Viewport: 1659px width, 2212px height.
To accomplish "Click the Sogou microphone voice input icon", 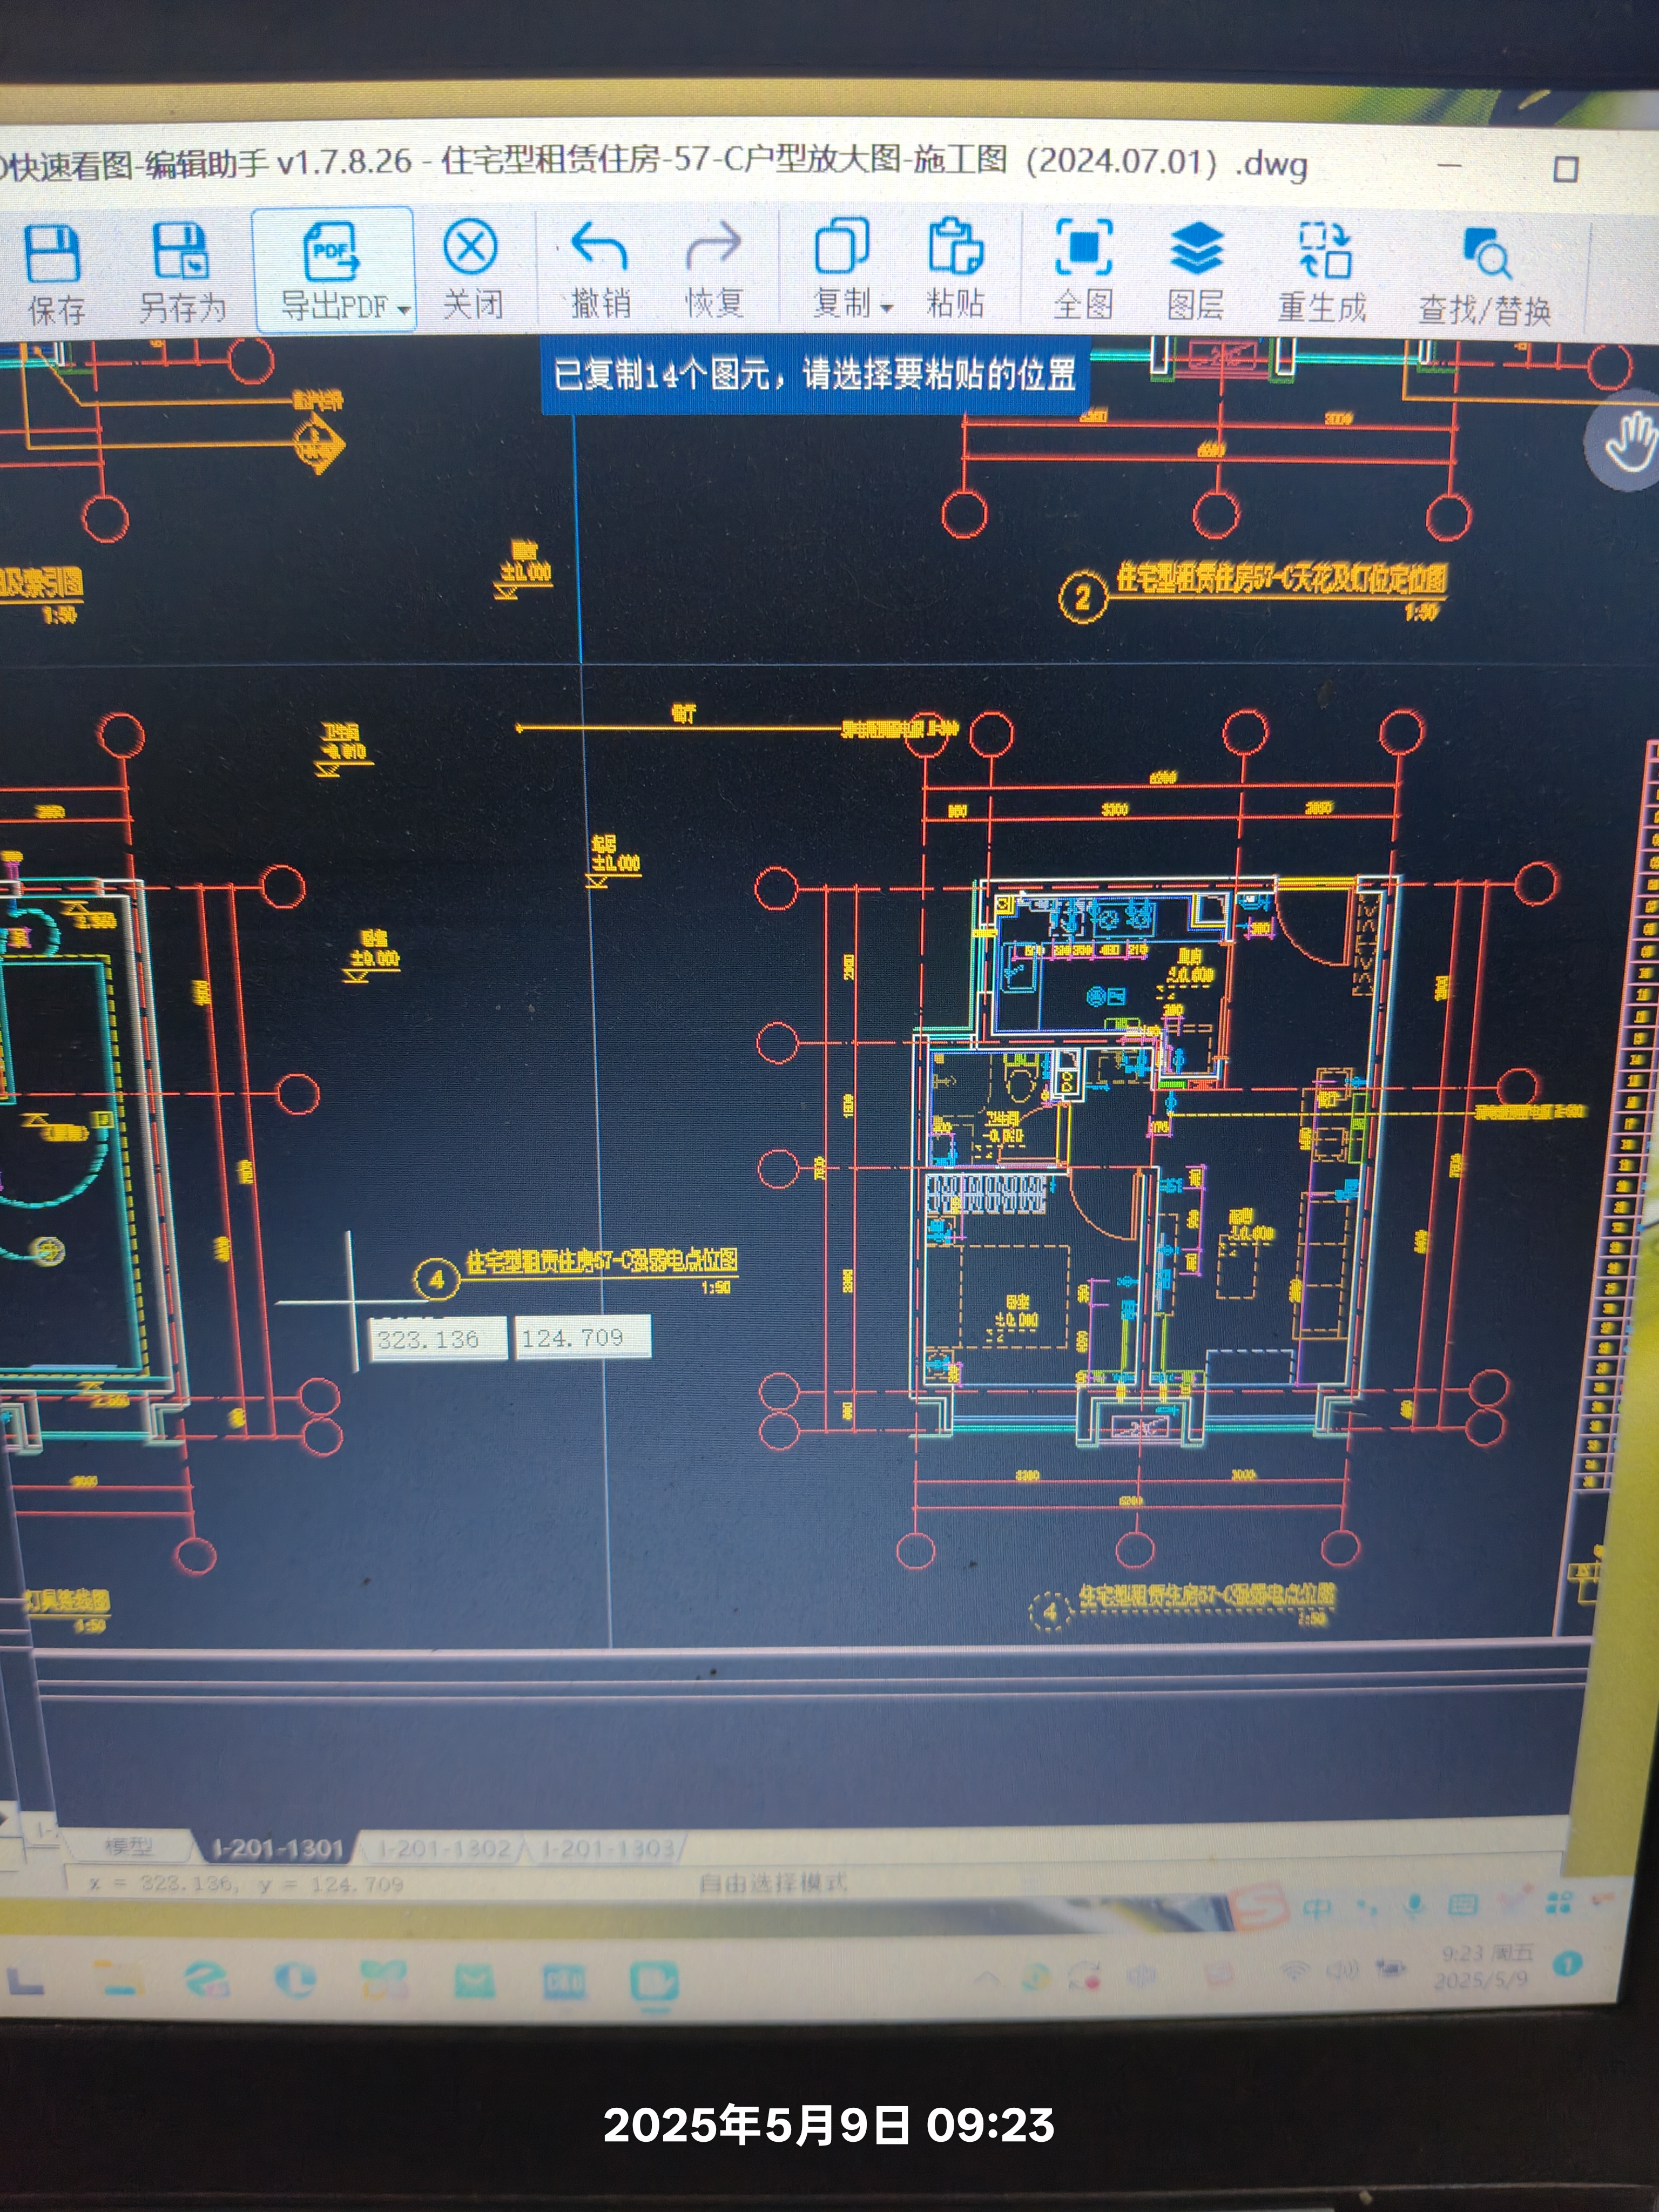I will pos(1413,1905).
